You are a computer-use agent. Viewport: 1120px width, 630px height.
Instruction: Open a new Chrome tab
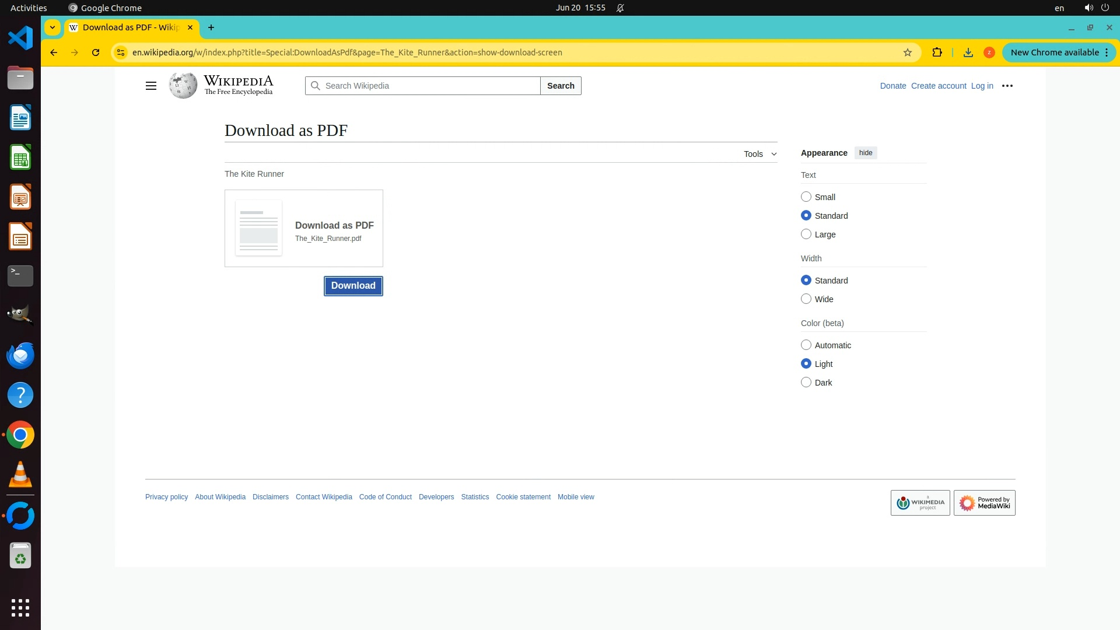point(211,27)
